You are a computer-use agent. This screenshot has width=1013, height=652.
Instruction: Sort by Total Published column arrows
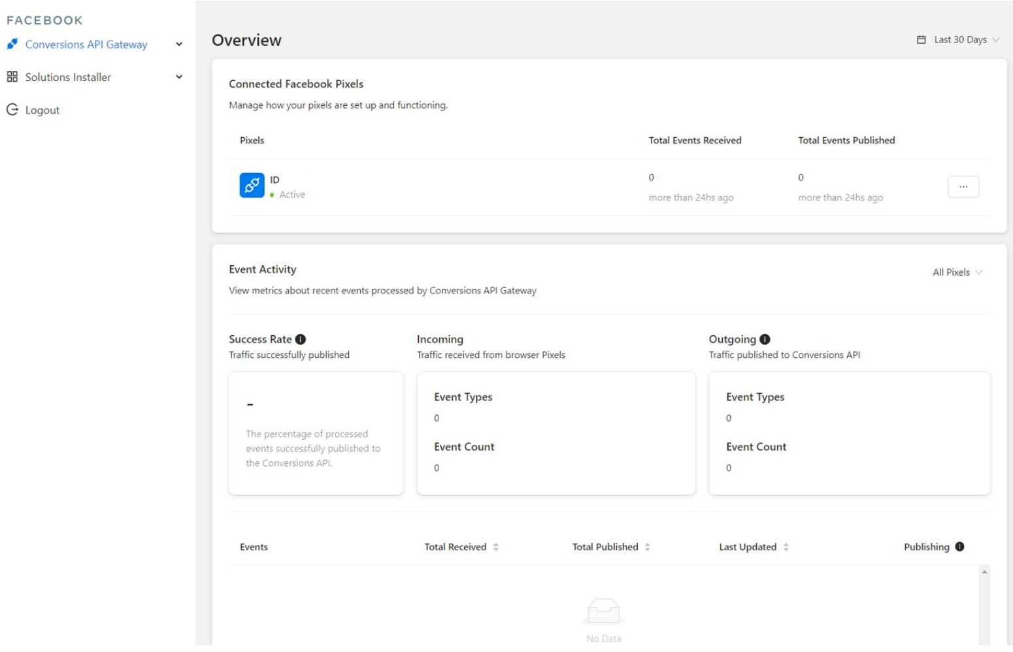pyautogui.click(x=648, y=547)
